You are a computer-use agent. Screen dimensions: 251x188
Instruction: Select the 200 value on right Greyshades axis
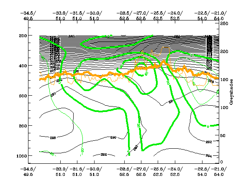point(225,51)
